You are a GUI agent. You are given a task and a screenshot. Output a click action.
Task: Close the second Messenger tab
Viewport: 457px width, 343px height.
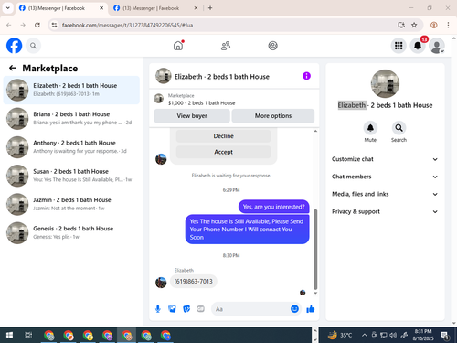click(196, 8)
